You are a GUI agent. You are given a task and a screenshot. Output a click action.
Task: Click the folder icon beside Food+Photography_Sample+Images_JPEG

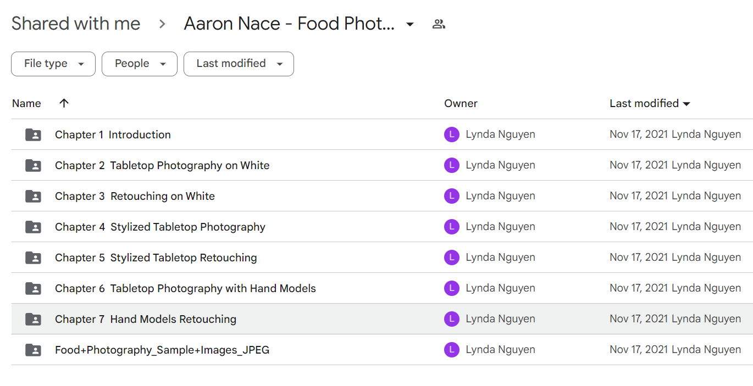click(x=34, y=350)
